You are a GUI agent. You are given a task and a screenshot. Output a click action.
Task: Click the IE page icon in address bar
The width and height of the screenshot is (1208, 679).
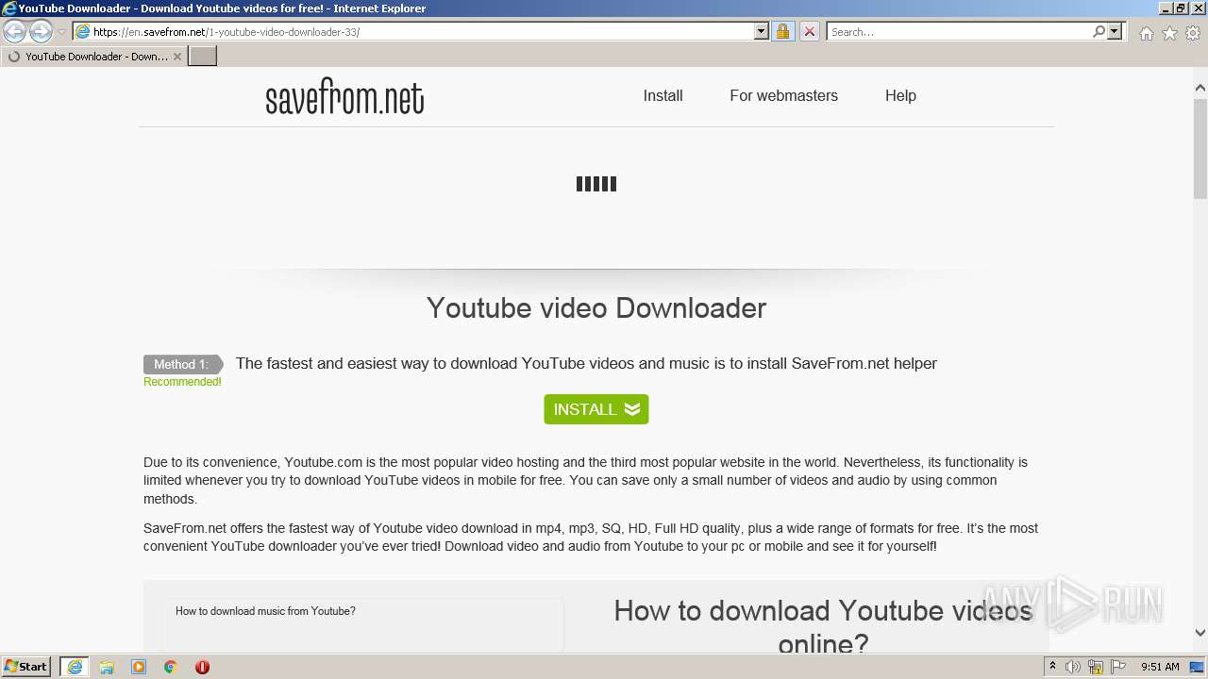(x=82, y=31)
